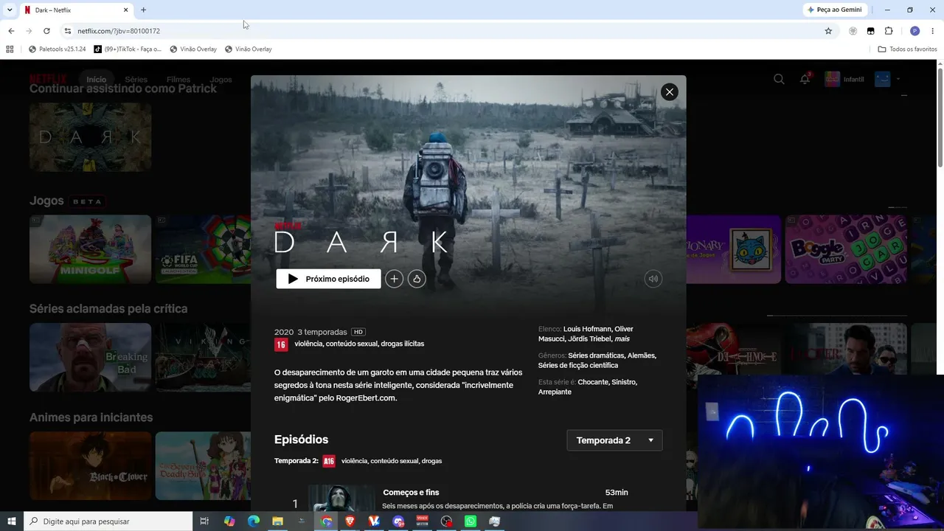Rate Dark with the thumbs-up icon

tap(417, 279)
